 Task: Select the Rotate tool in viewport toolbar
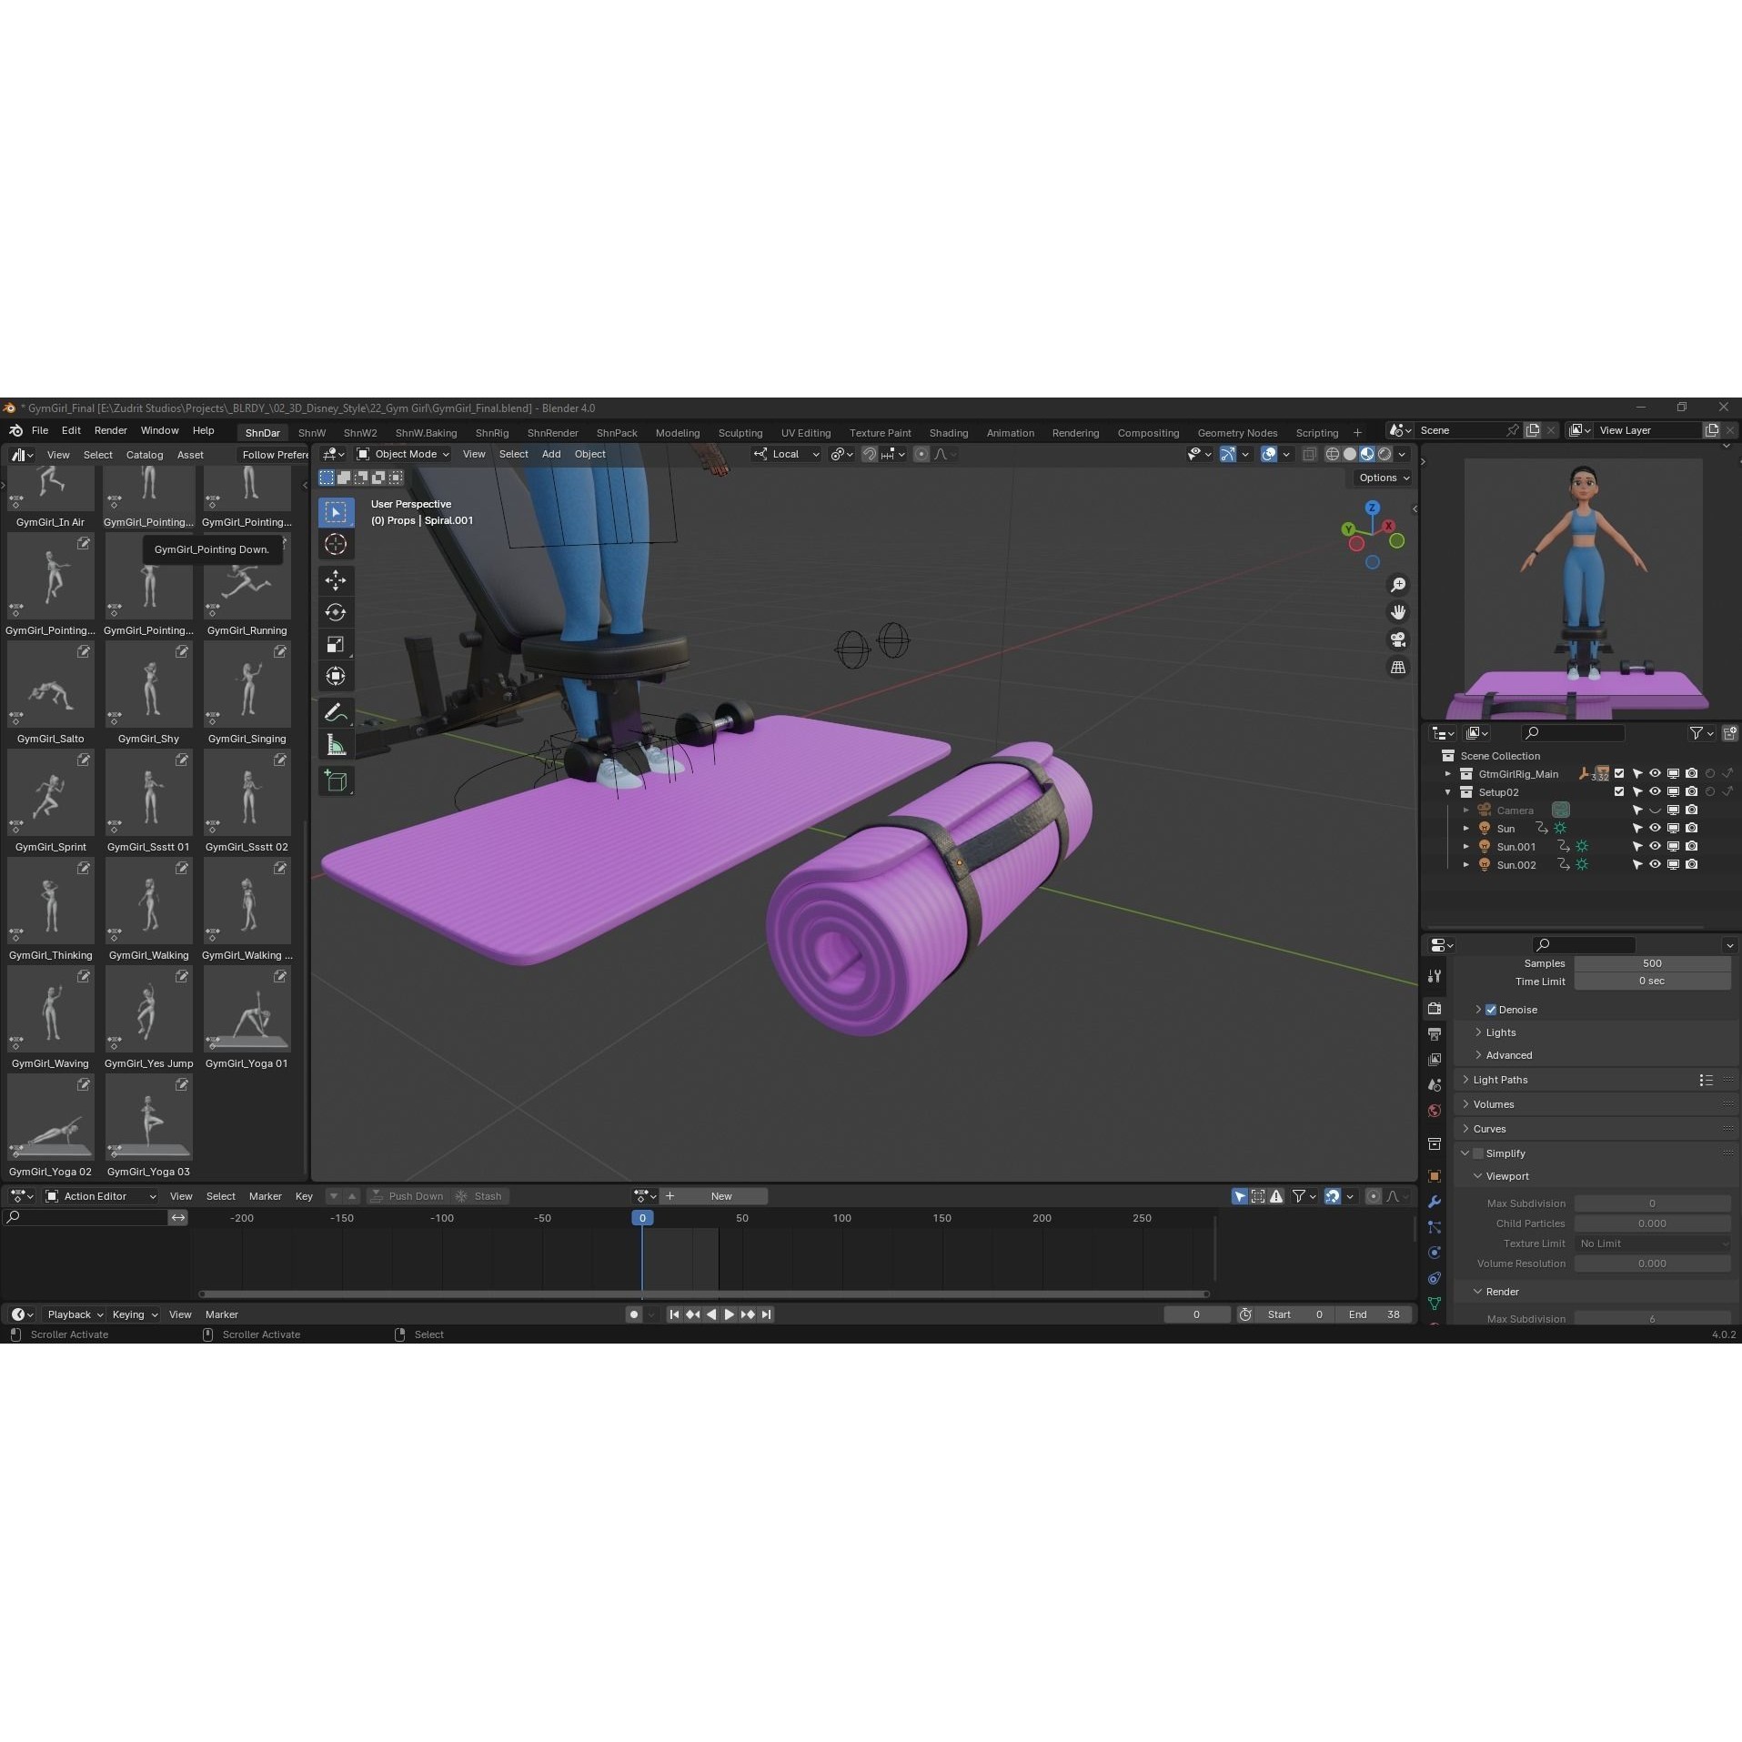tap(336, 611)
